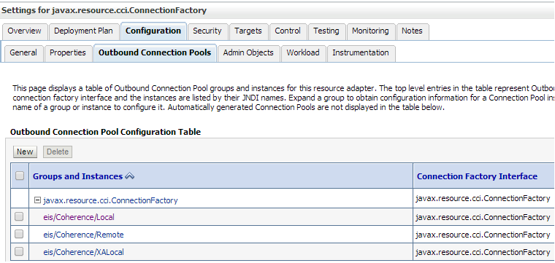555x263 pixels.
Task: Check the eis/Coherence/XALocal row checkbox
Action: (x=19, y=251)
